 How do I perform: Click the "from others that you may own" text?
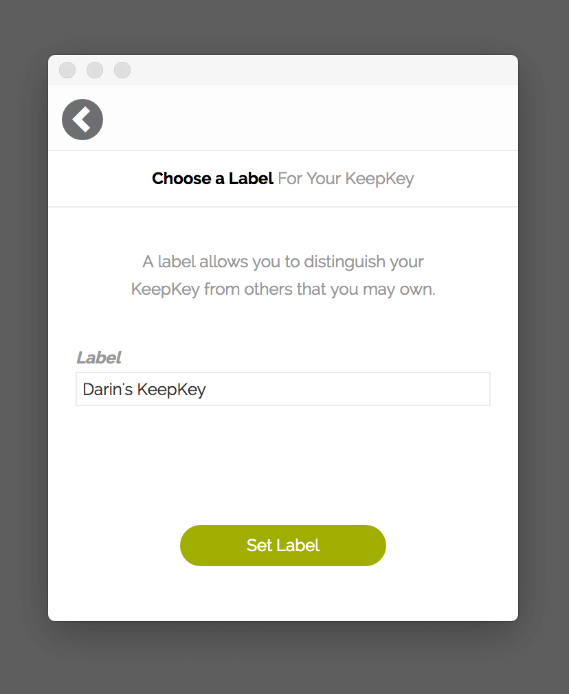320,289
